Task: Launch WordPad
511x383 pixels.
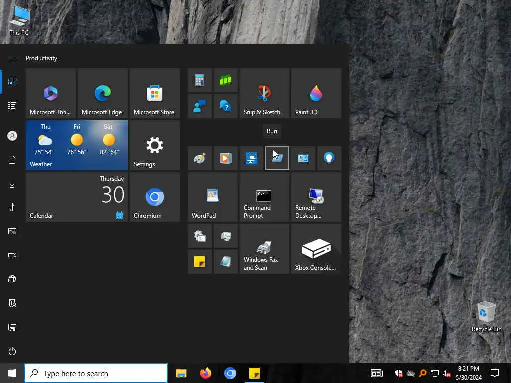Action: point(213,197)
